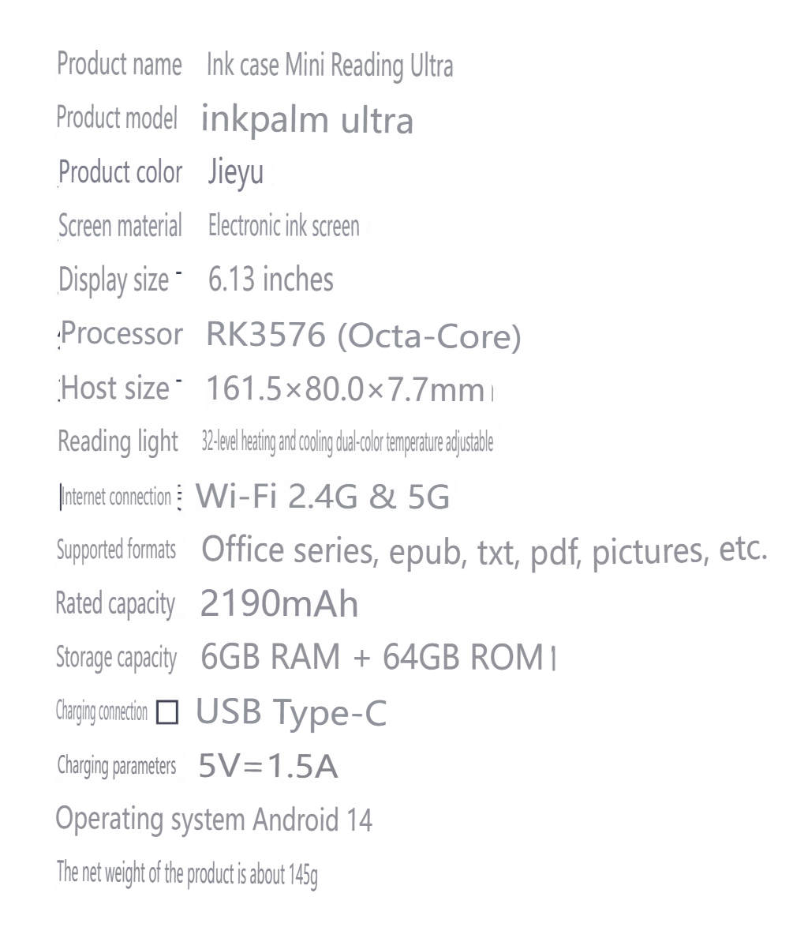The width and height of the screenshot is (808, 942).
Task: Select the 'inkpalm ultra' product model text
Action: tap(307, 119)
